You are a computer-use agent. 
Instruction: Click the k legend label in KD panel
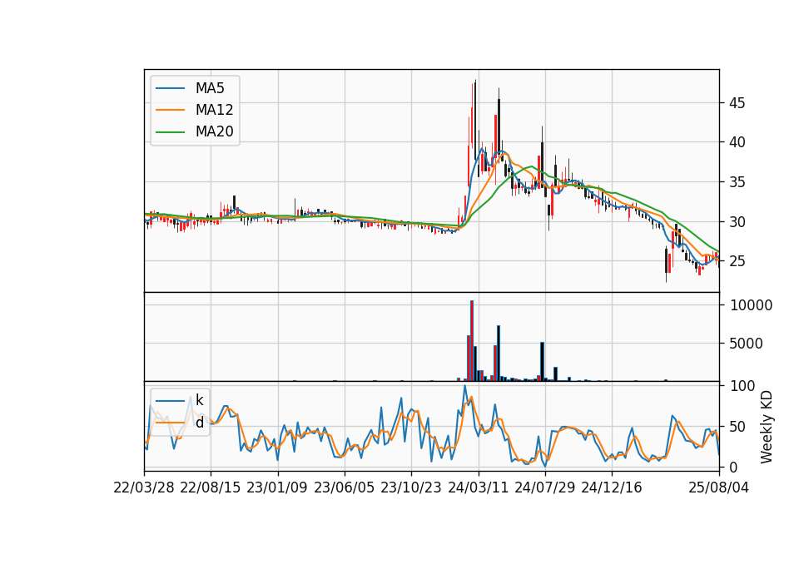click(x=199, y=400)
